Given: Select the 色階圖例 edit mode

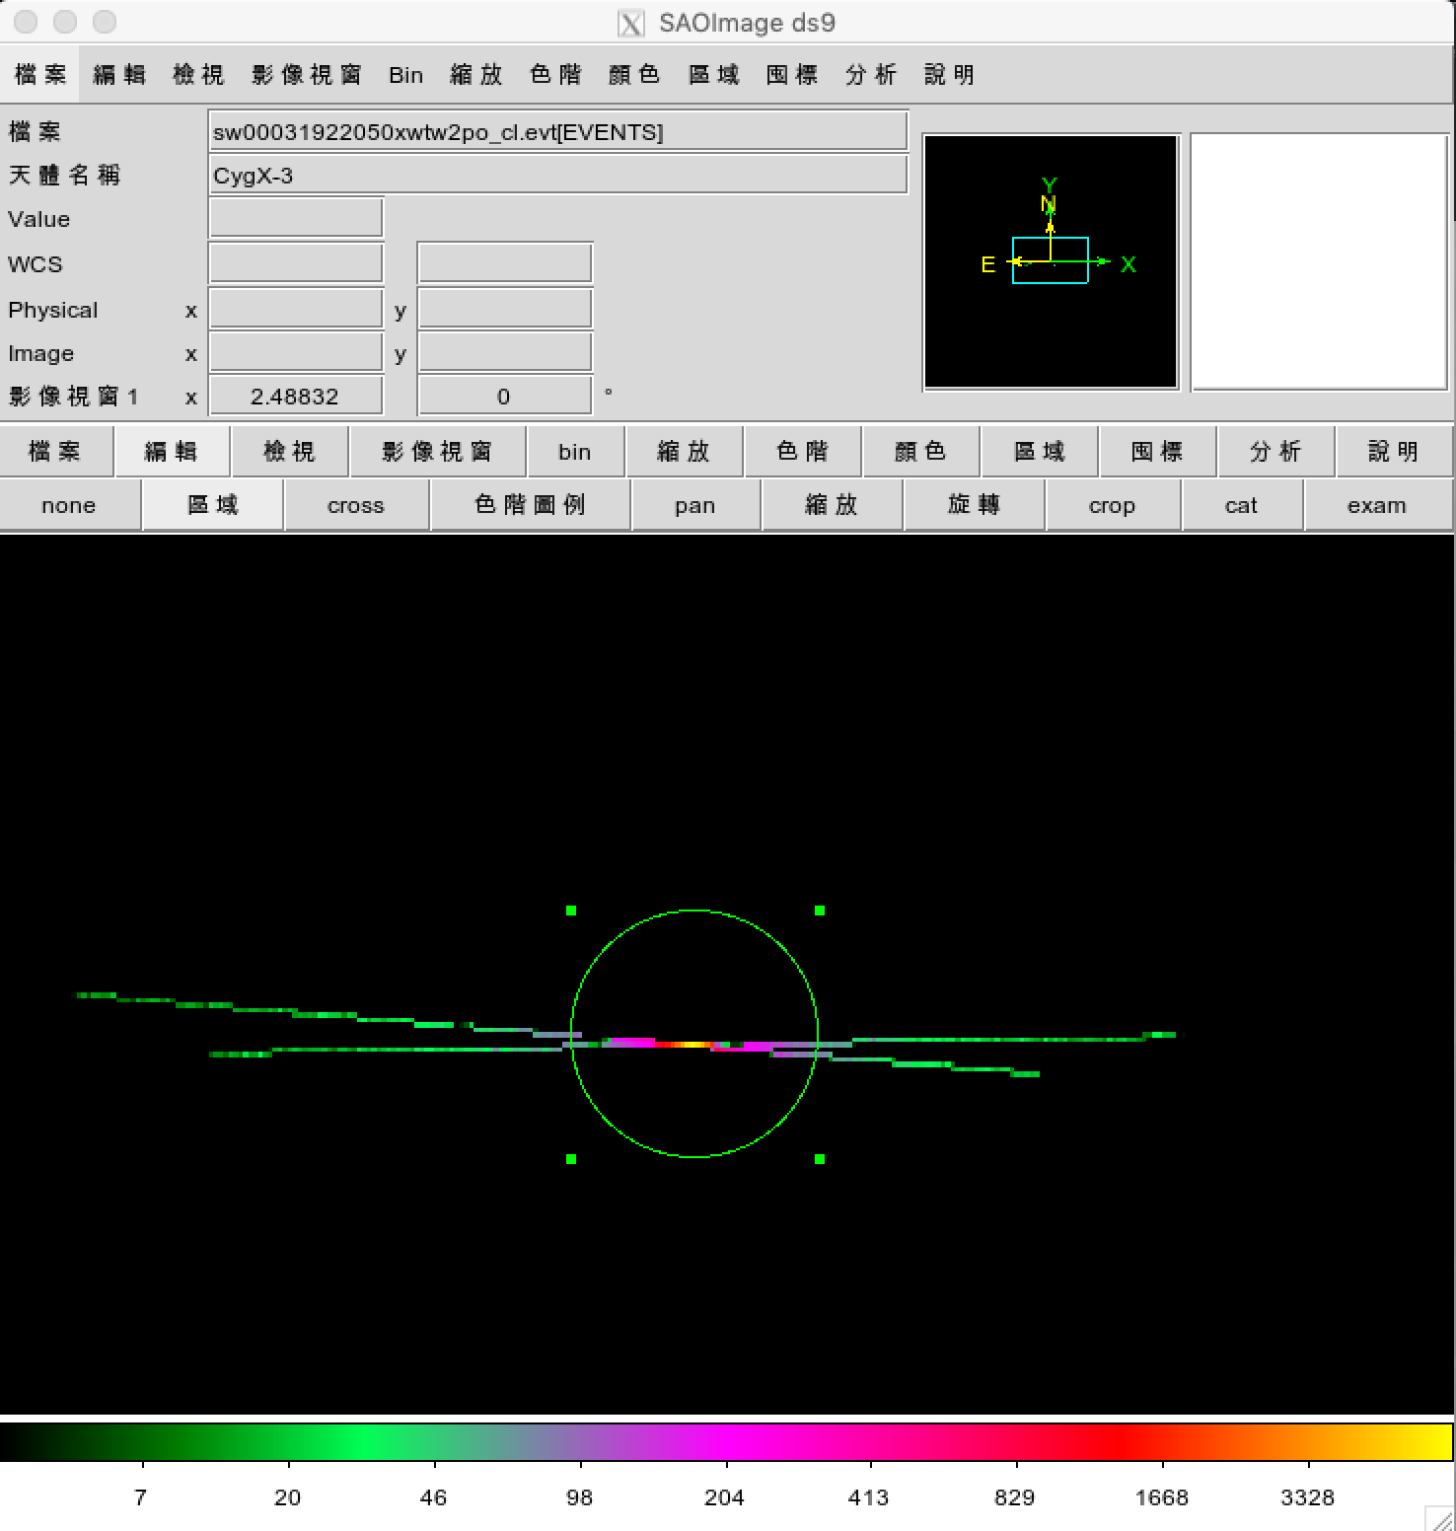Looking at the screenshot, I should pos(531,506).
